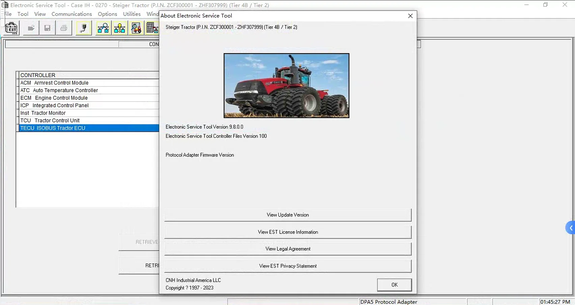
Task: Open the Options menu
Action: (x=107, y=14)
